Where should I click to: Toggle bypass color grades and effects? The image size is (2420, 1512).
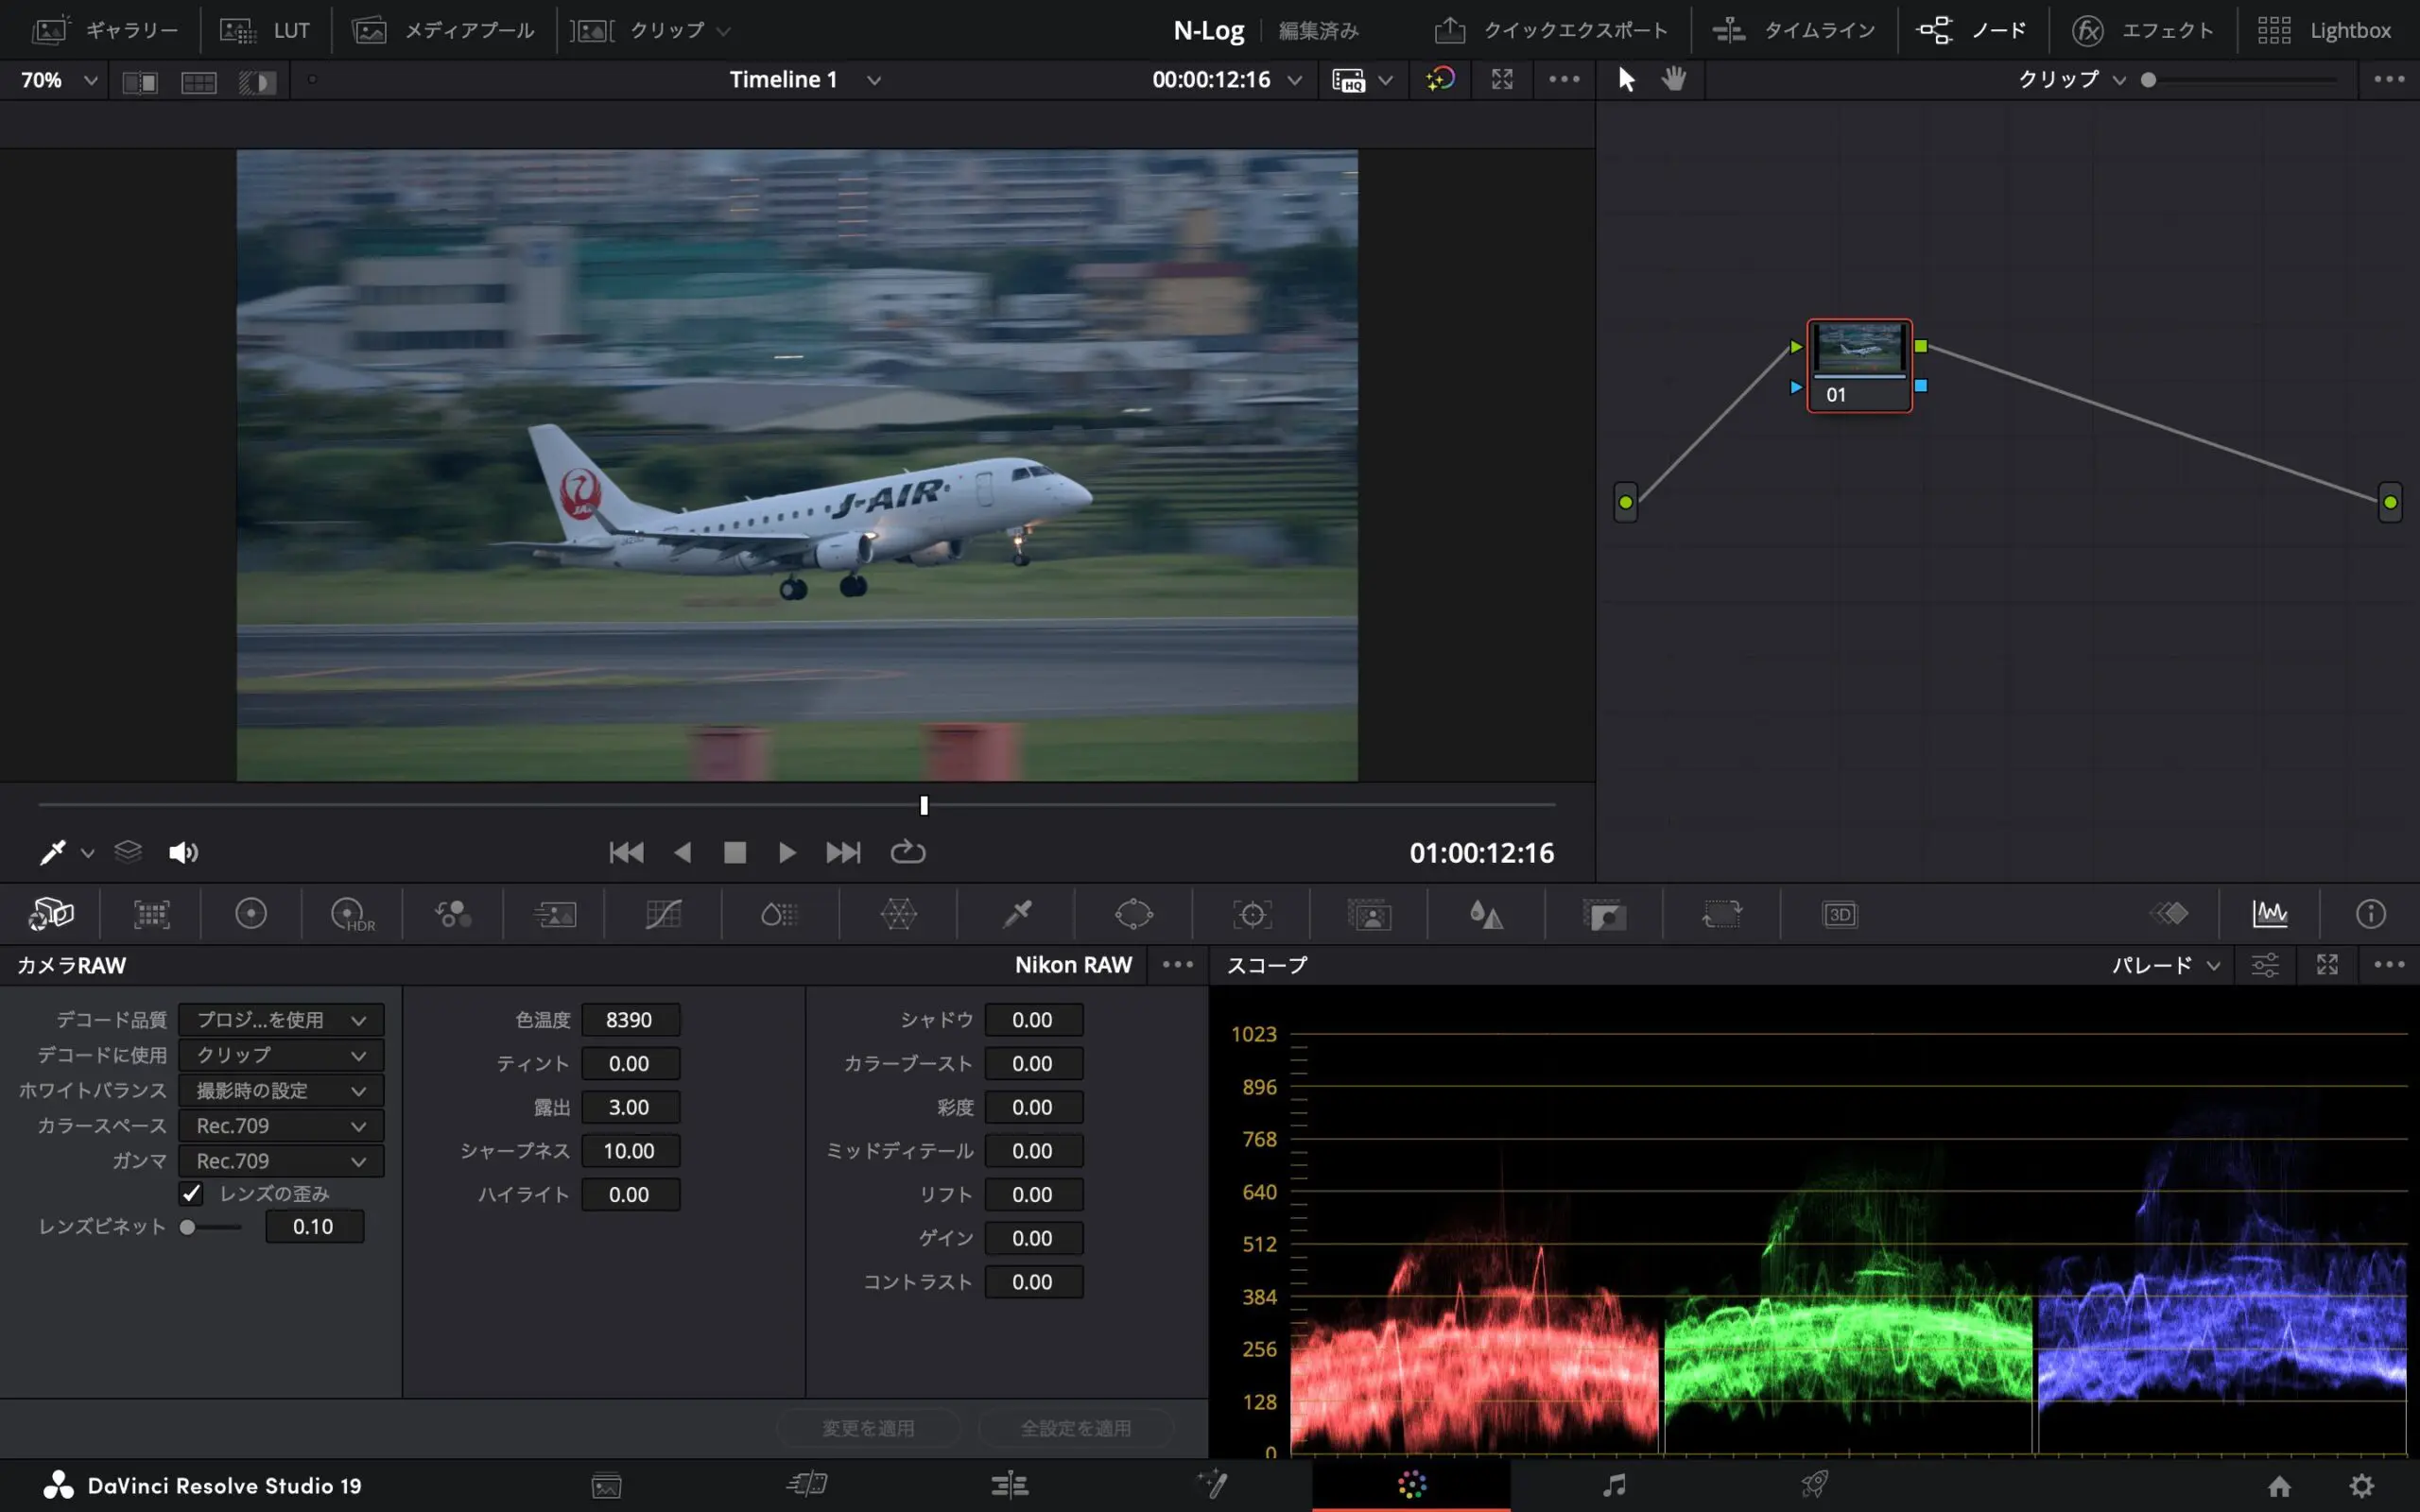coord(1440,79)
